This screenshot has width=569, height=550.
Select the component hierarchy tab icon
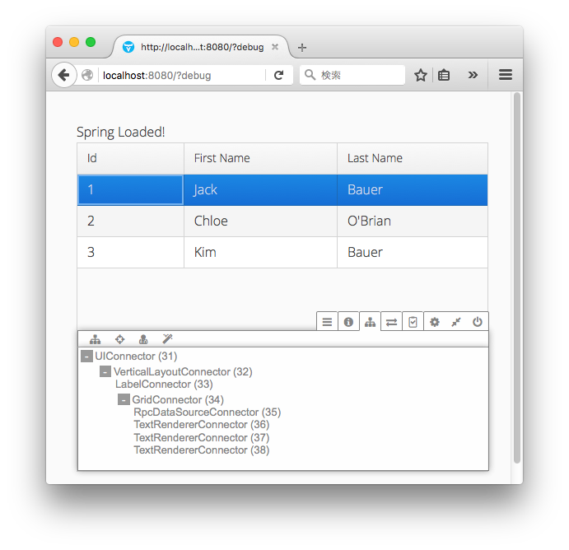pos(370,322)
